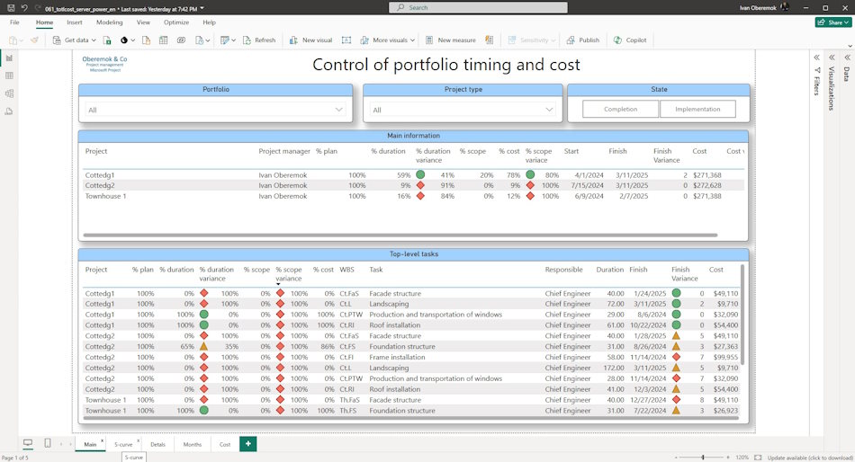Click the SQL Server source icon
Image resolution: width=855 pixels, height=462 pixels.
146,40
